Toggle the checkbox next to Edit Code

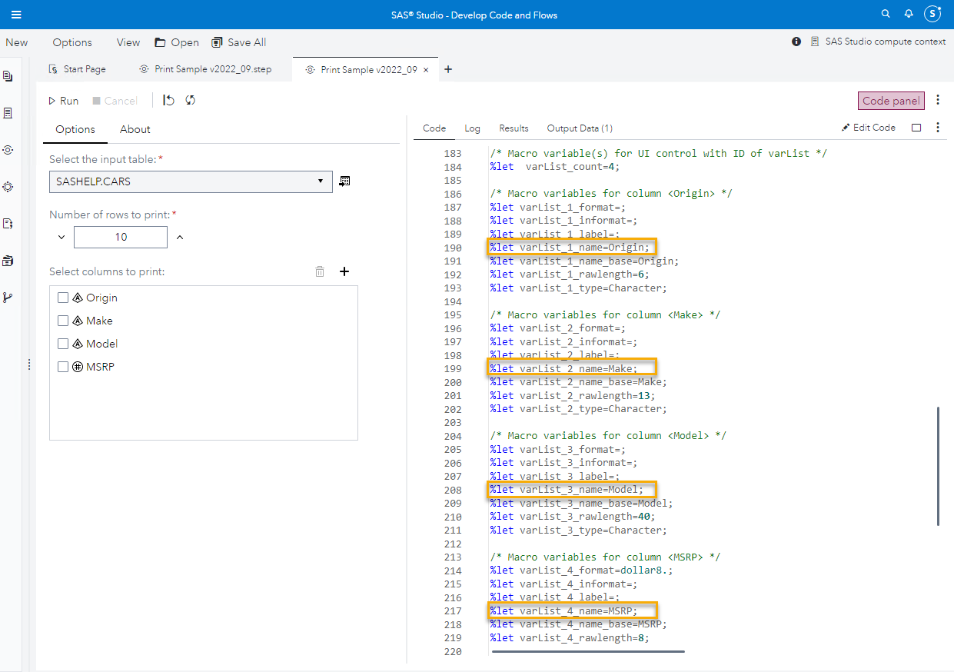click(x=916, y=127)
